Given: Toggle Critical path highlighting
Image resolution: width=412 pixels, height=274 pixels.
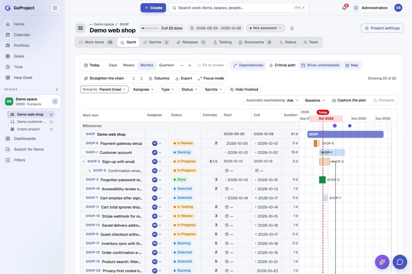Looking at the screenshot, I should click(x=282, y=65).
